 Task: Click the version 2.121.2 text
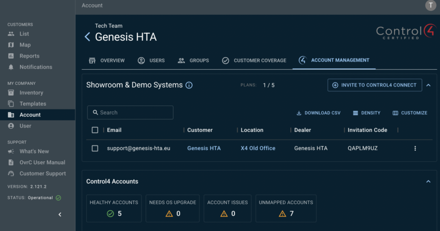(x=38, y=187)
